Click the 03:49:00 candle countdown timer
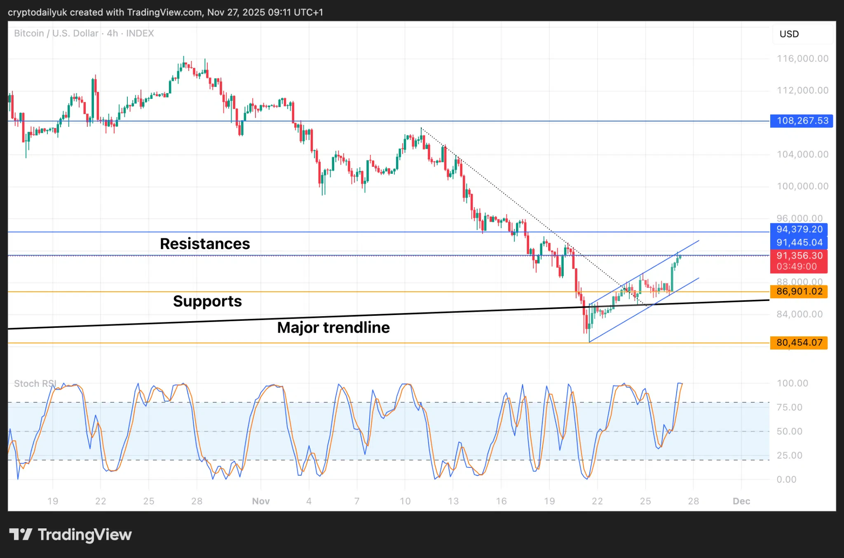The width and height of the screenshot is (844, 558). [796, 266]
